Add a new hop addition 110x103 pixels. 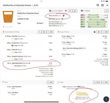click(105, 32)
